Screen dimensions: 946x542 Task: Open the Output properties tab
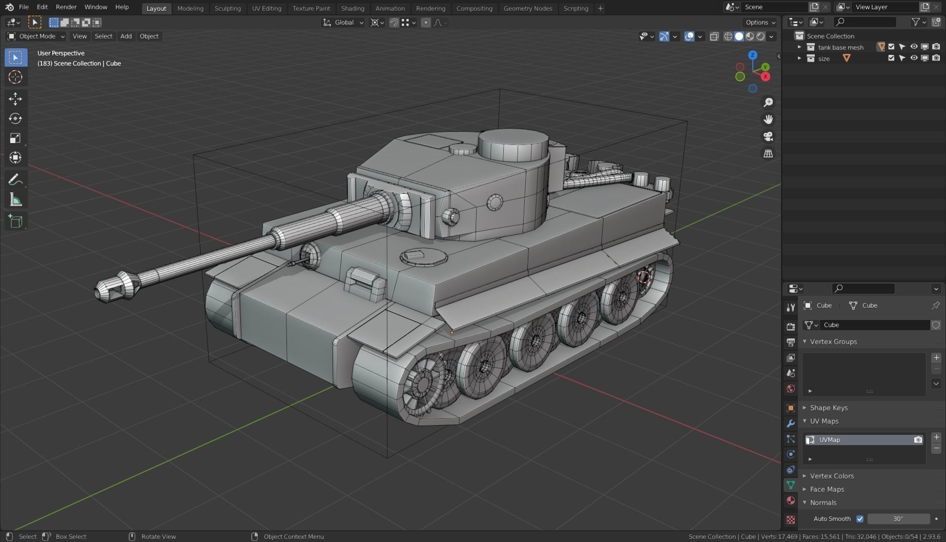pyautogui.click(x=791, y=342)
